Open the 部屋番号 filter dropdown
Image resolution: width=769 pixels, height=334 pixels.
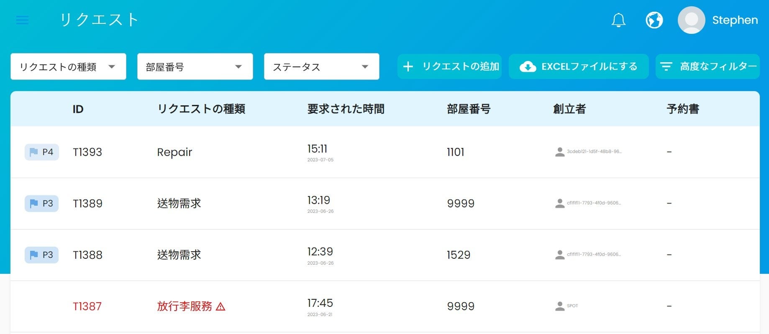195,66
